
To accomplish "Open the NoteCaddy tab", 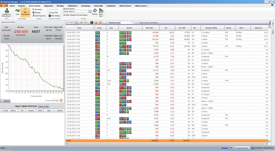I will (98, 6).
